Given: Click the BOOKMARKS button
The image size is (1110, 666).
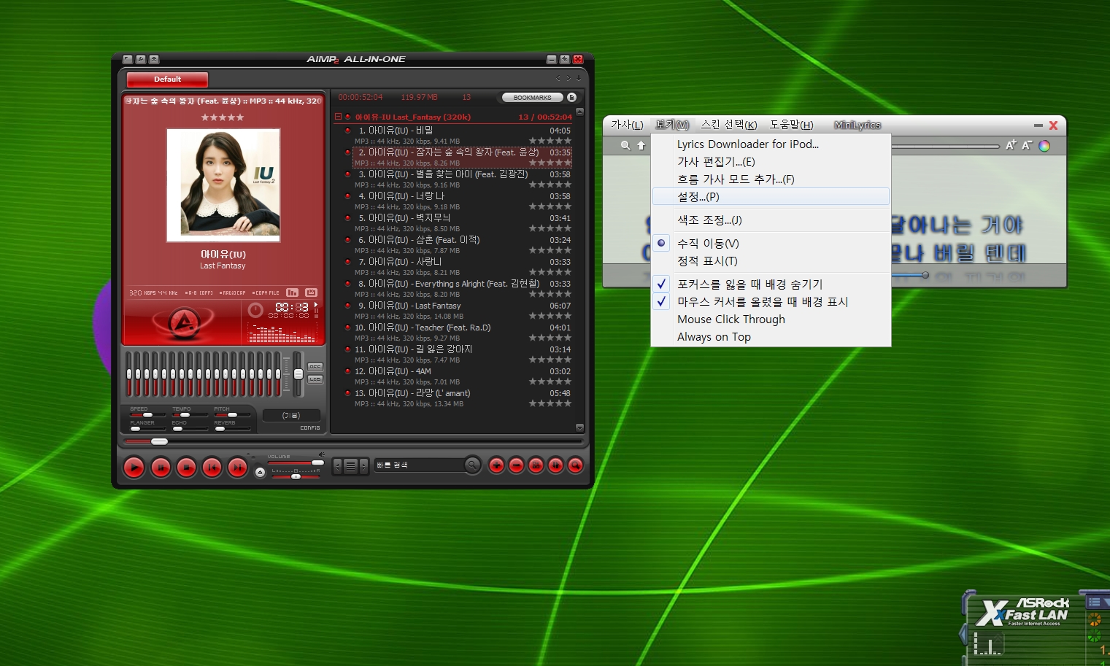Looking at the screenshot, I should click(x=533, y=97).
